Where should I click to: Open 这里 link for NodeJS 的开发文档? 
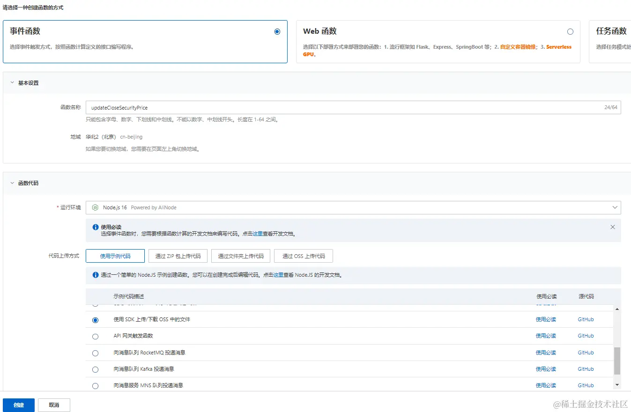point(278,275)
